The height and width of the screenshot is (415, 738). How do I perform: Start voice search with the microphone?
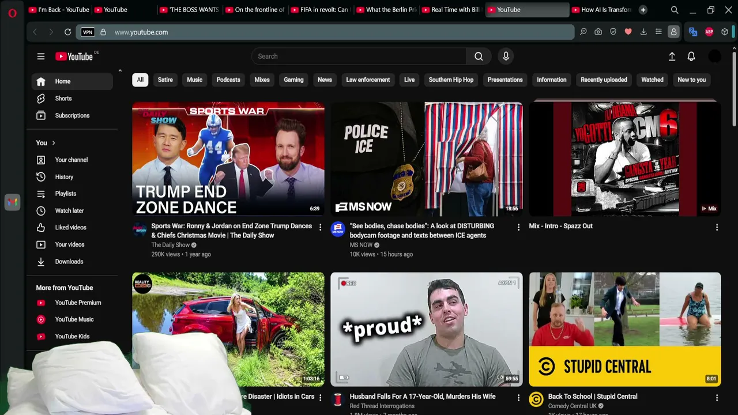[506, 56]
